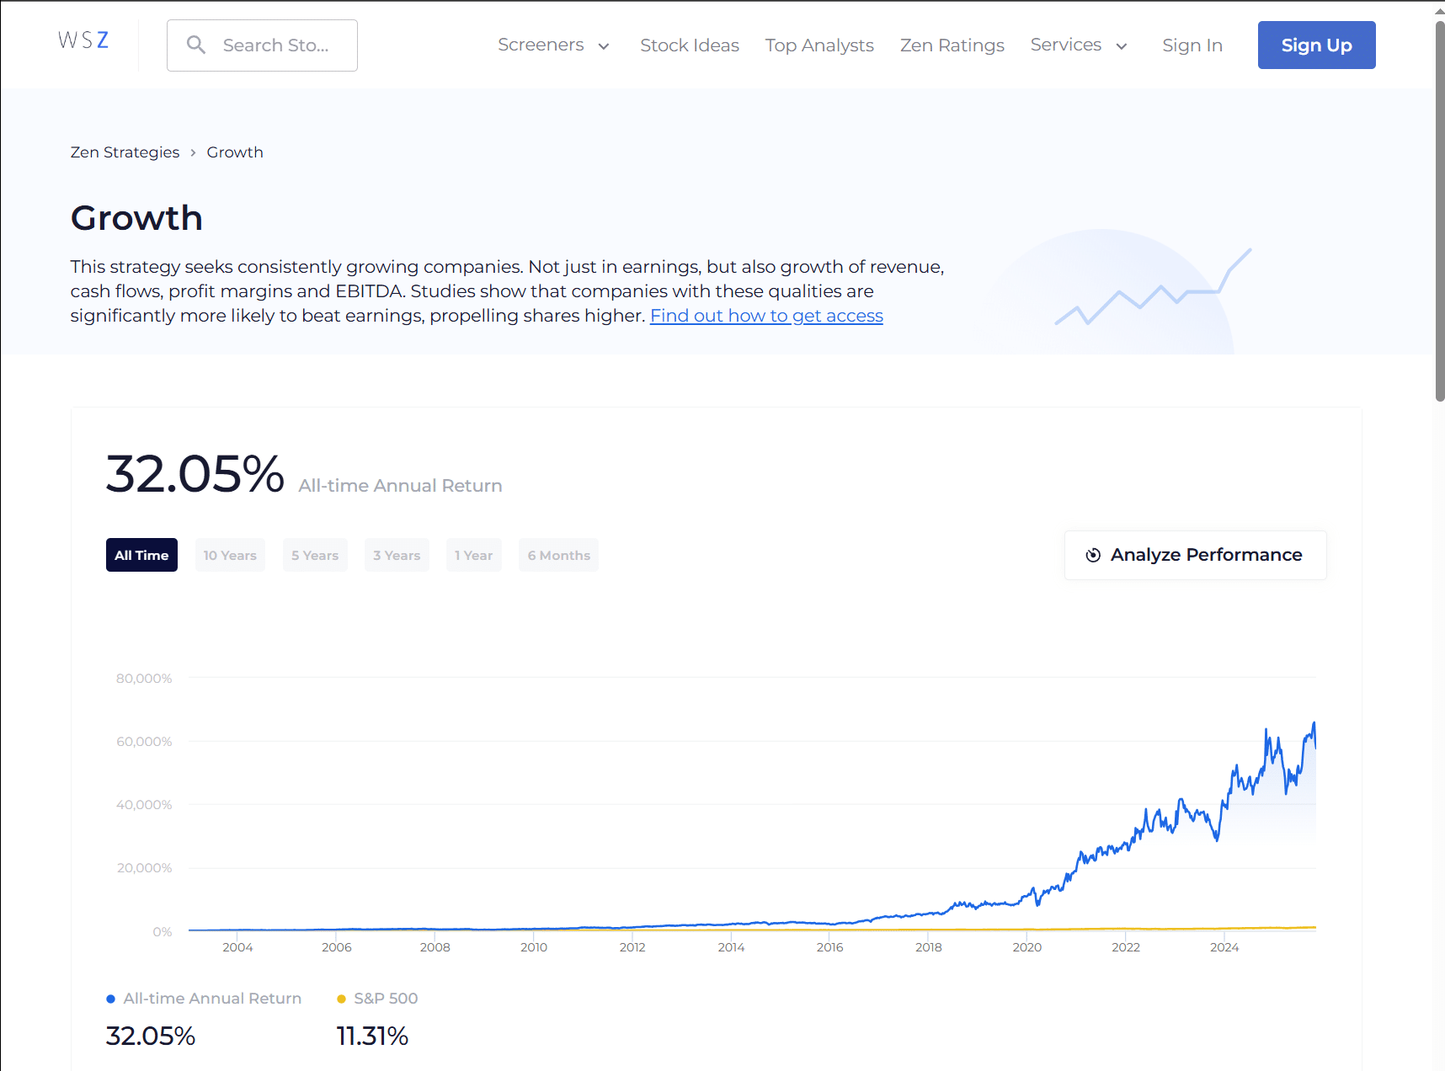
Task: Open the Stock Ideas menu item
Action: point(689,45)
